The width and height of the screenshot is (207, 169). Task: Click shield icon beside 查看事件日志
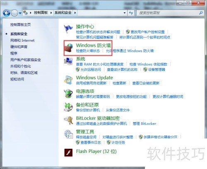(78, 142)
